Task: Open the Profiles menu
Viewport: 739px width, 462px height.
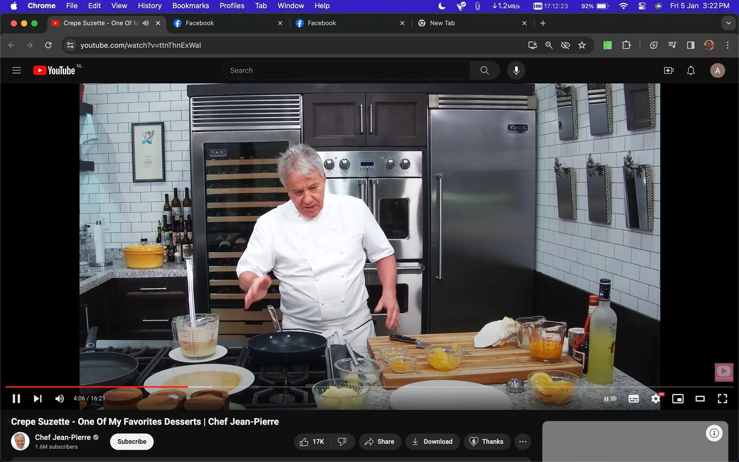Action: (232, 6)
